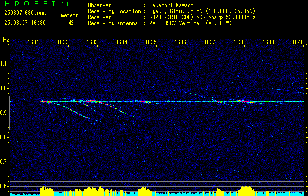308x196 pixels.
Task: Select the antenna text 2el-HB9CV Vertical
Action: coord(176,23)
